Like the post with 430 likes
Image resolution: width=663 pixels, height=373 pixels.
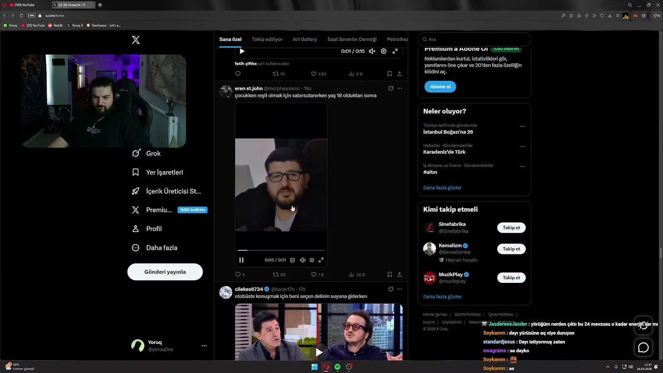[x=318, y=74]
